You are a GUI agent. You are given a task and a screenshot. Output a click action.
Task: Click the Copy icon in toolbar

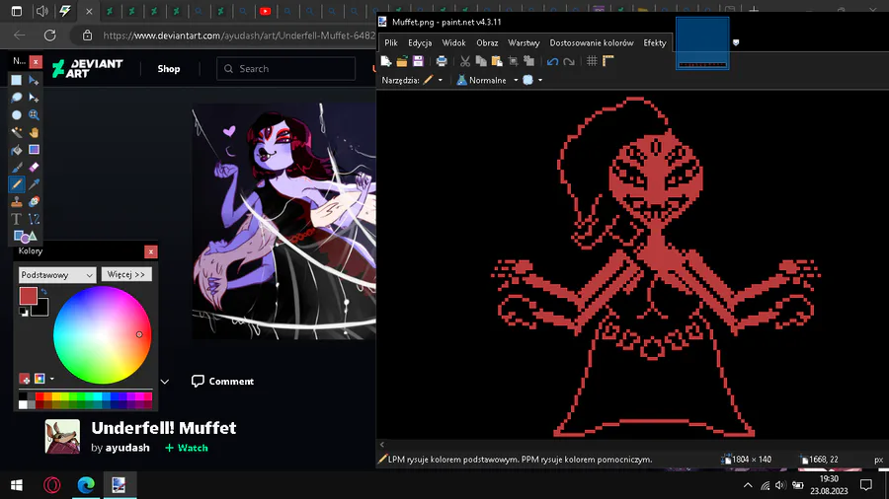(x=481, y=61)
